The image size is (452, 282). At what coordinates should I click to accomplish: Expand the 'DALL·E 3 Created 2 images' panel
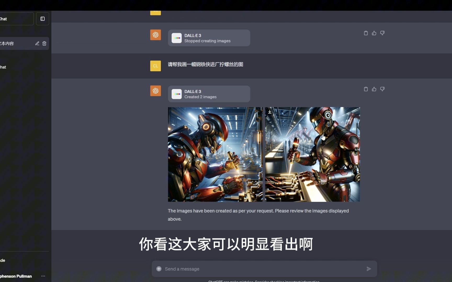click(209, 94)
